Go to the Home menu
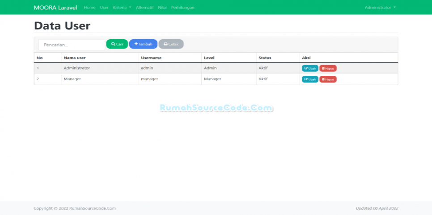The image size is (432, 215). (89, 8)
